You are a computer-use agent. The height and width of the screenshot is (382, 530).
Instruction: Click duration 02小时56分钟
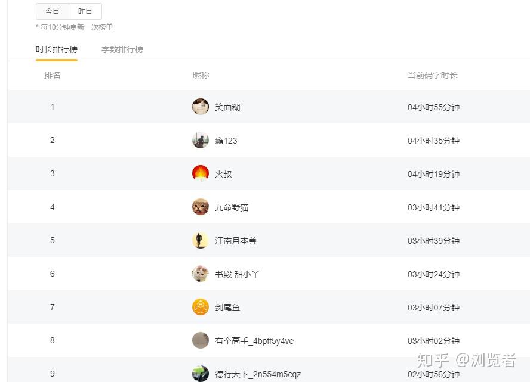tap(434, 374)
